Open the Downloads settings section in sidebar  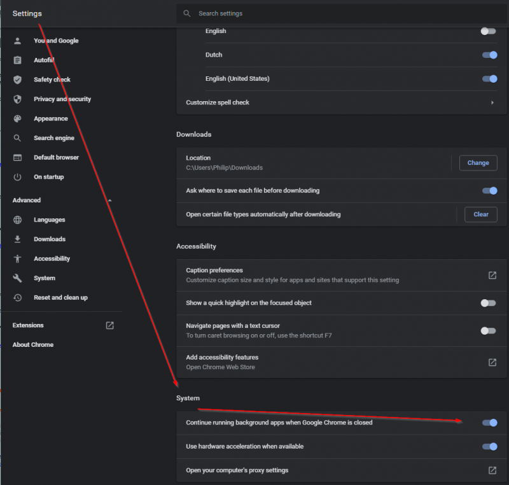[49, 239]
